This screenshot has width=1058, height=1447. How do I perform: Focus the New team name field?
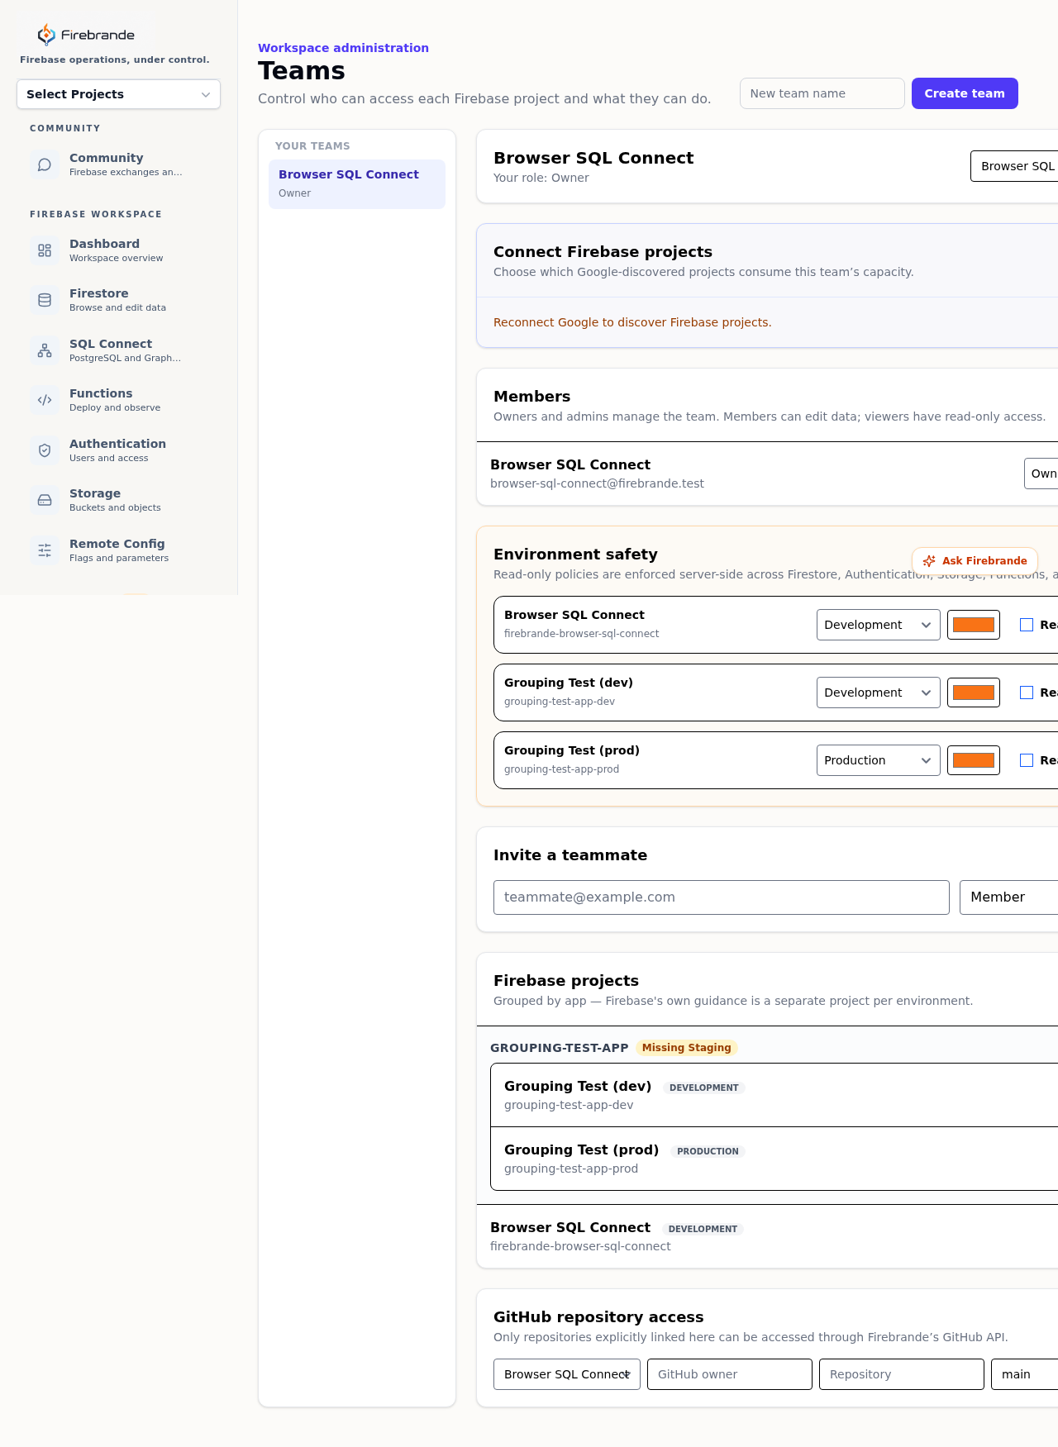(x=822, y=93)
